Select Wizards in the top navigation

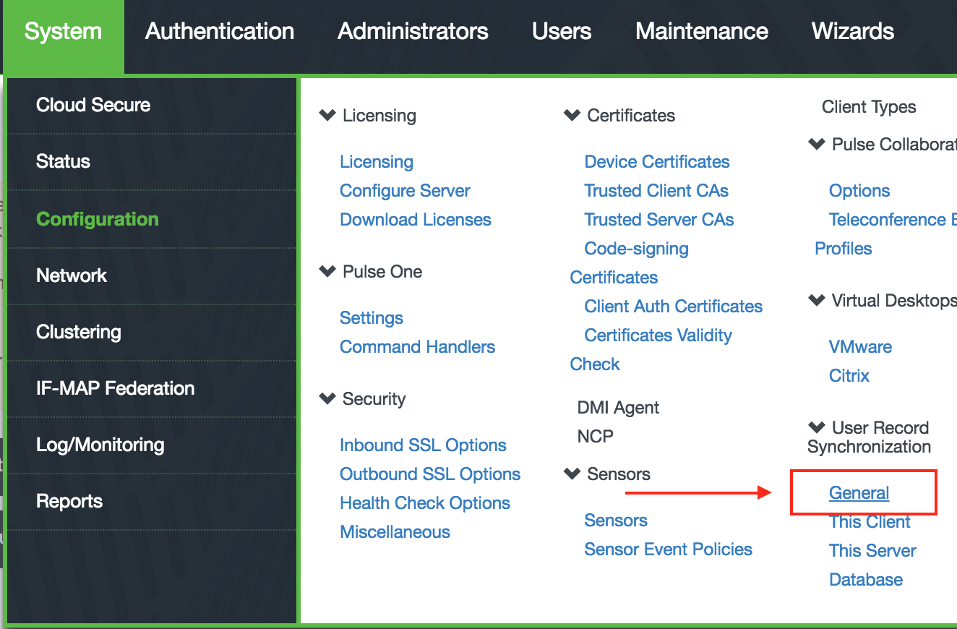point(853,32)
